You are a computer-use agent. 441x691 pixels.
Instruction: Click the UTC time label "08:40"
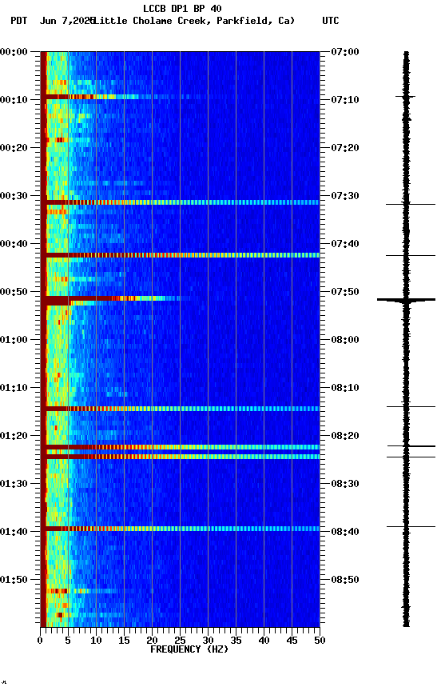pyautogui.click(x=345, y=532)
